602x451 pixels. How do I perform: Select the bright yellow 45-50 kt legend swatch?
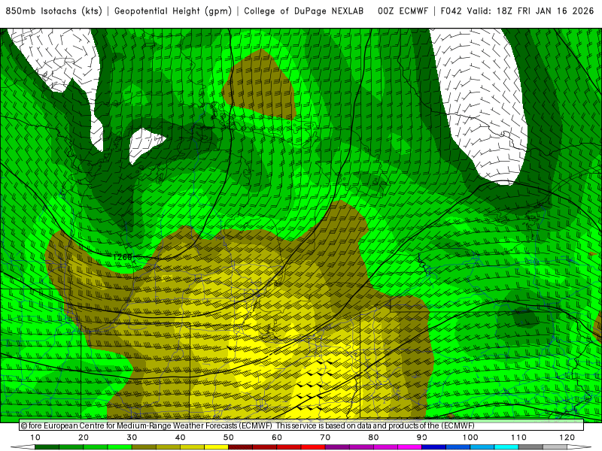click(x=216, y=447)
